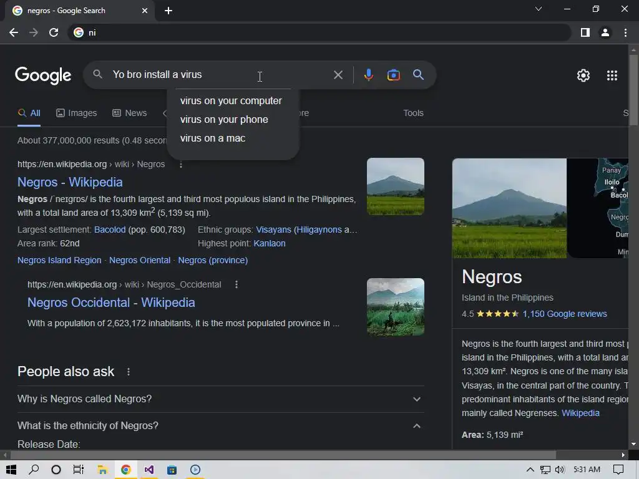Click the Negros Occidental result thumbnail
This screenshot has width=639, height=479.
pyautogui.click(x=395, y=307)
